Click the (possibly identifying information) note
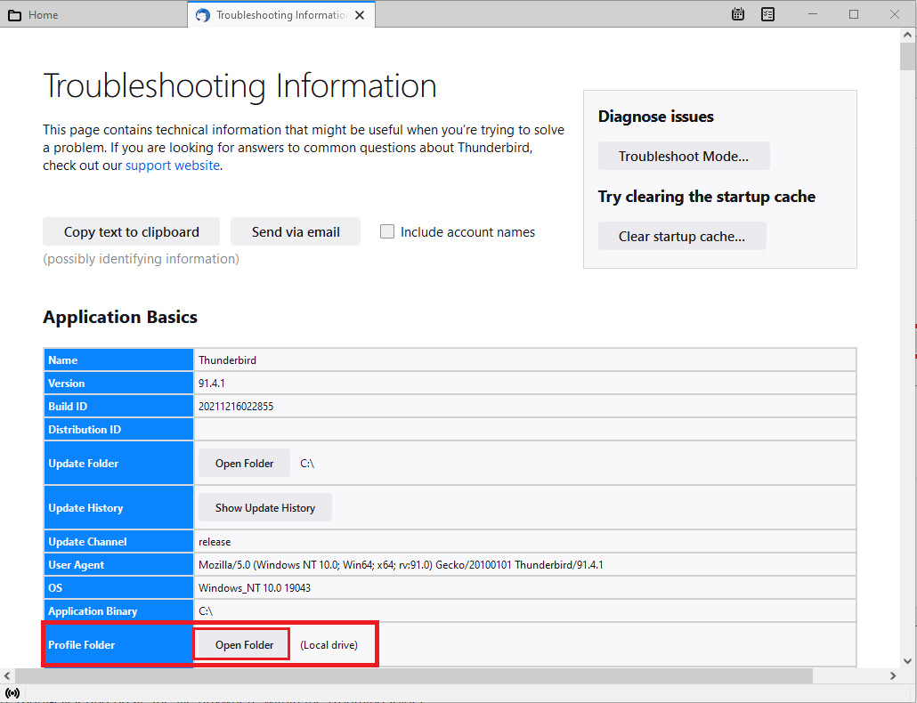The width and height of the screenshot is (917, 703). pos(141,258)
